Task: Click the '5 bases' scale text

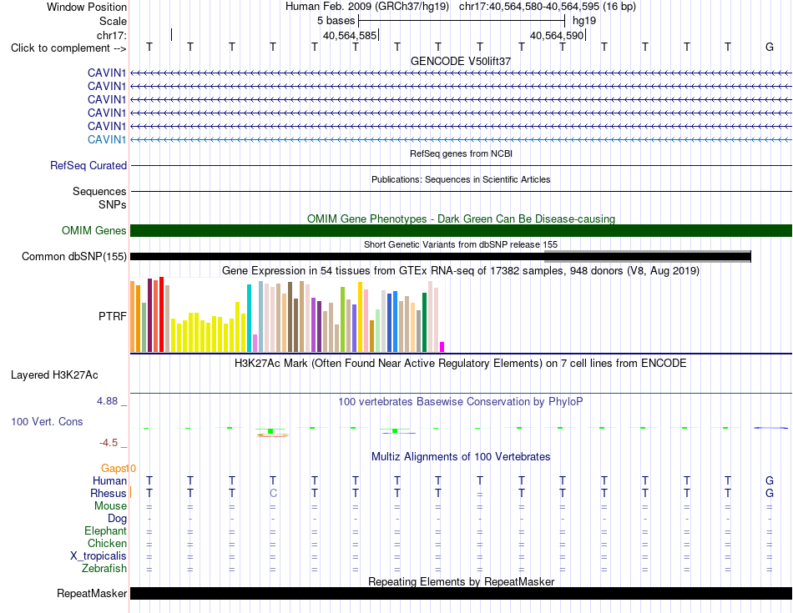Action: (336, 21)
